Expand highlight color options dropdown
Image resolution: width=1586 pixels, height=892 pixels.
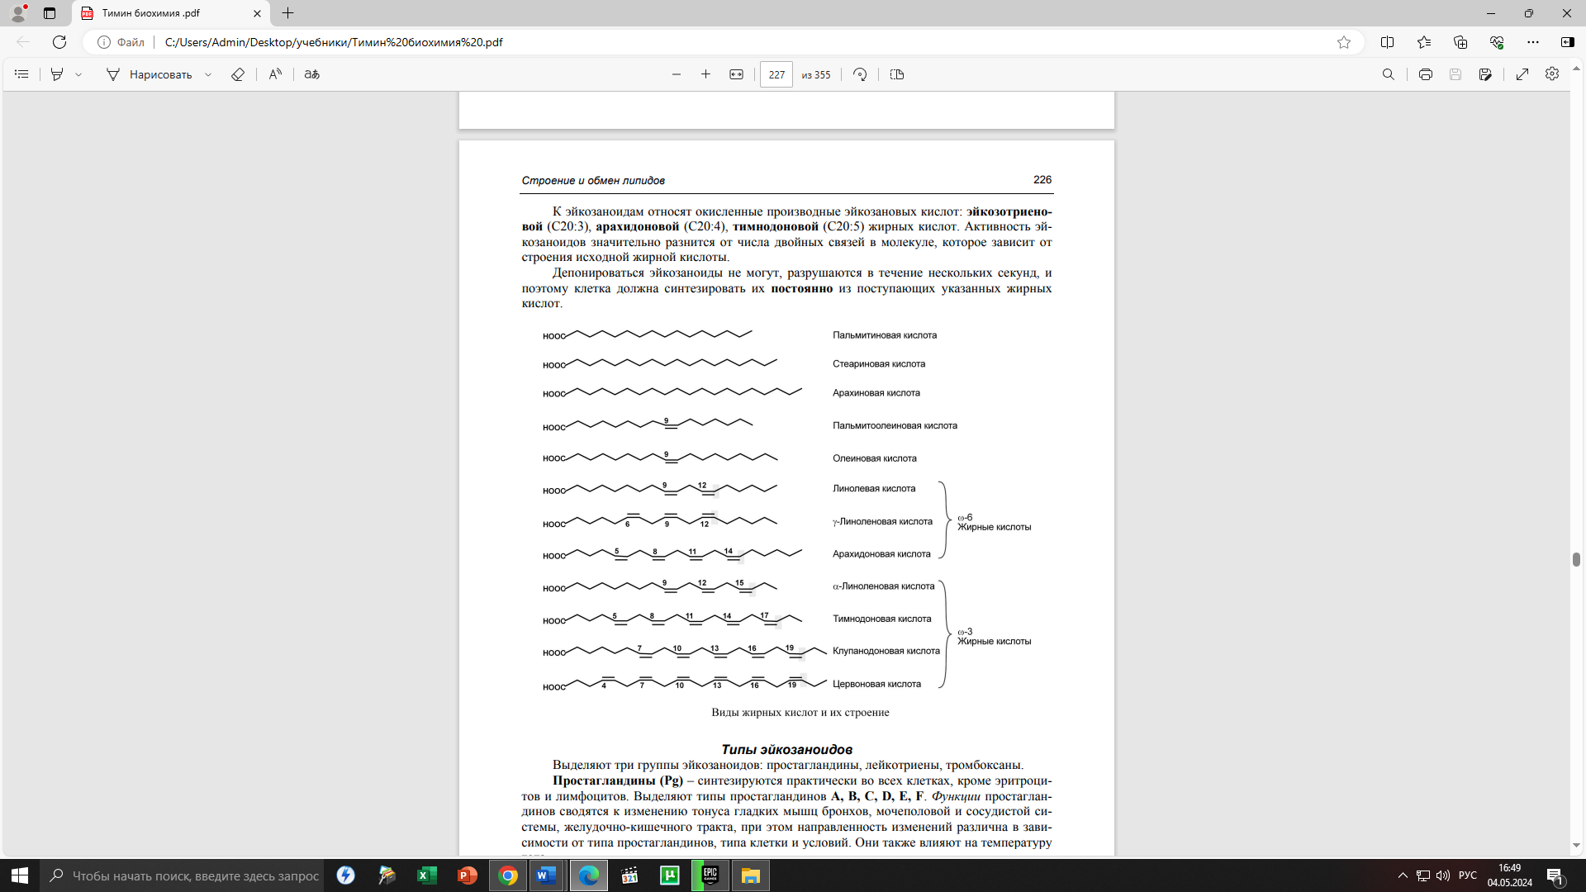pyautogui.click(x=78, y=74)
